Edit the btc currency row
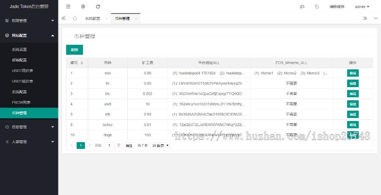 (x=353, y=94)
